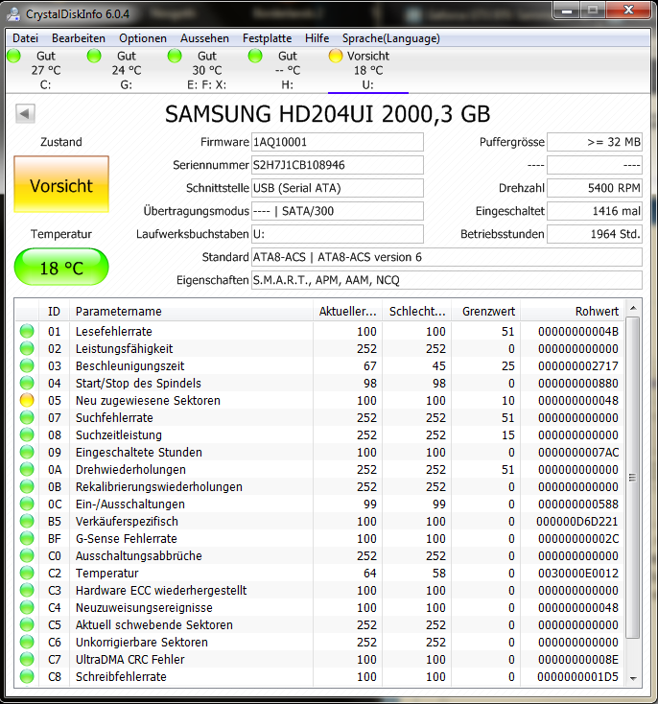Click the Eingeschaltet field 1416 mal
This screenshot has height=704, width=658.
point(595,211)
